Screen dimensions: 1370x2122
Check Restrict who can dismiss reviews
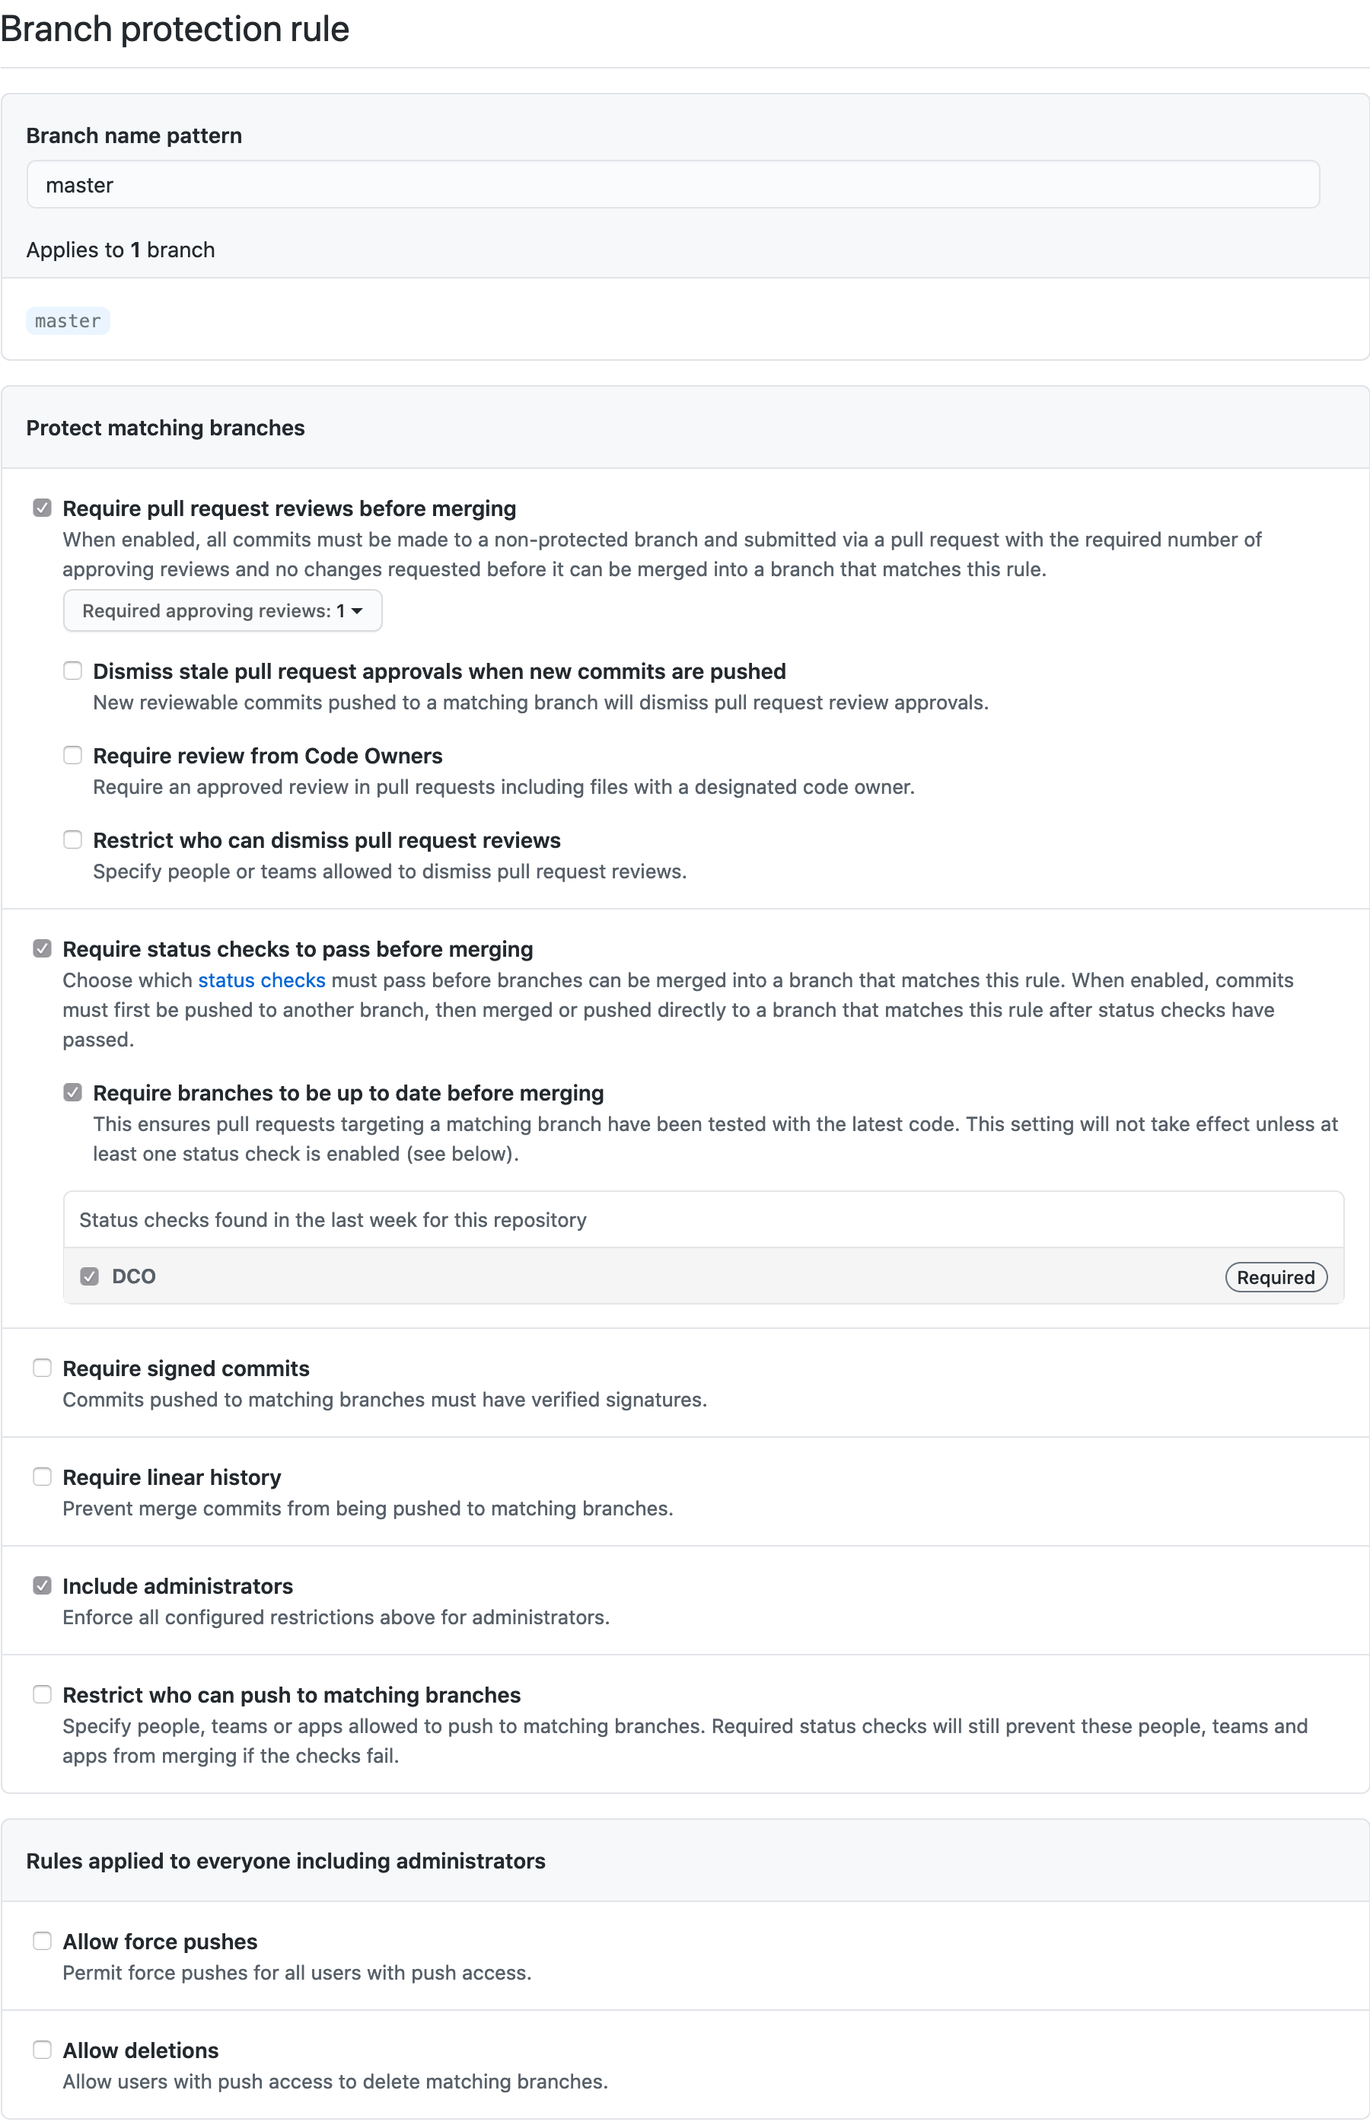click(x=73, y=840)
